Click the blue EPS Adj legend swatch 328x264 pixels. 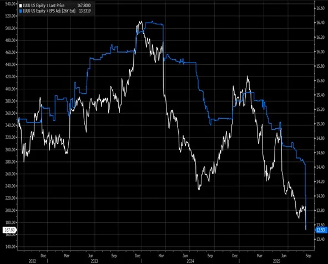pyautogui.click(x=21, y=11)
